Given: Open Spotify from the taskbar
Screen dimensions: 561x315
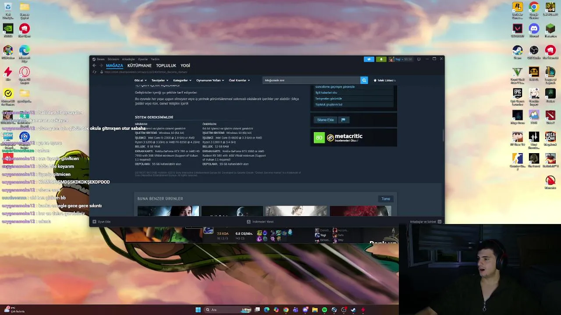Looking at the screenshot, I should (324, 310).
